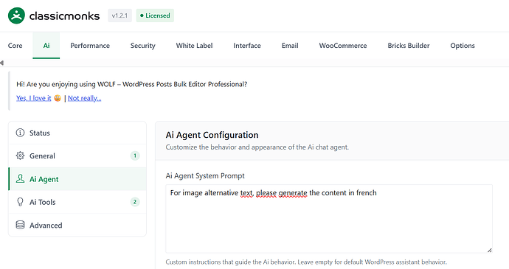Viewport: 509px width, 269px height.
Task: Switch to the Performance tab
Action: [x=90, y=46]
